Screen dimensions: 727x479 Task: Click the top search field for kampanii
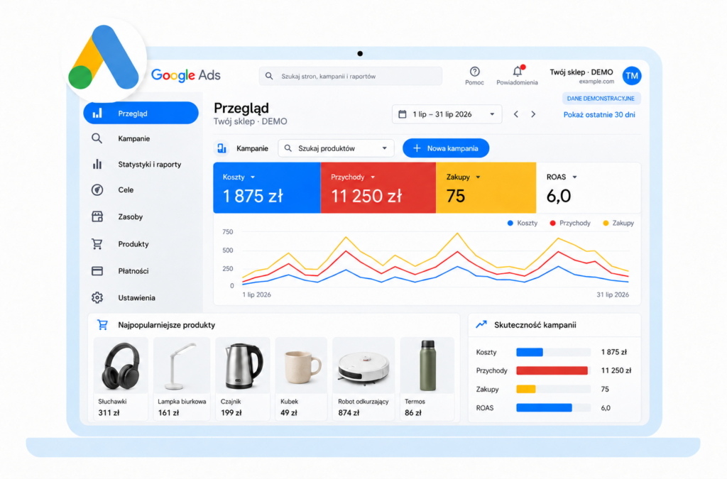351,76
